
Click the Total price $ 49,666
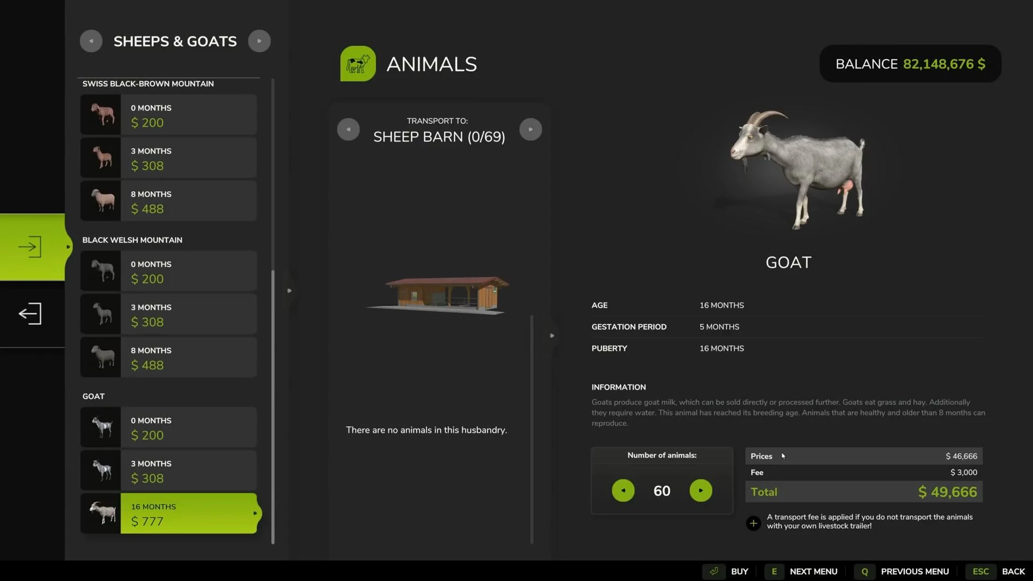[947, 492]
